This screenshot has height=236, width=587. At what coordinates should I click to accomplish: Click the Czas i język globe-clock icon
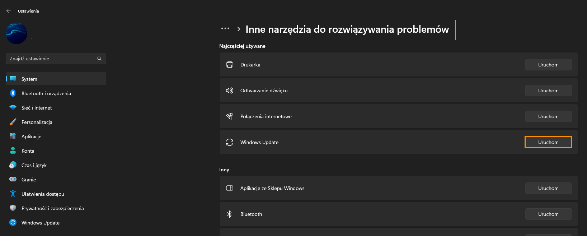[13, 165]
